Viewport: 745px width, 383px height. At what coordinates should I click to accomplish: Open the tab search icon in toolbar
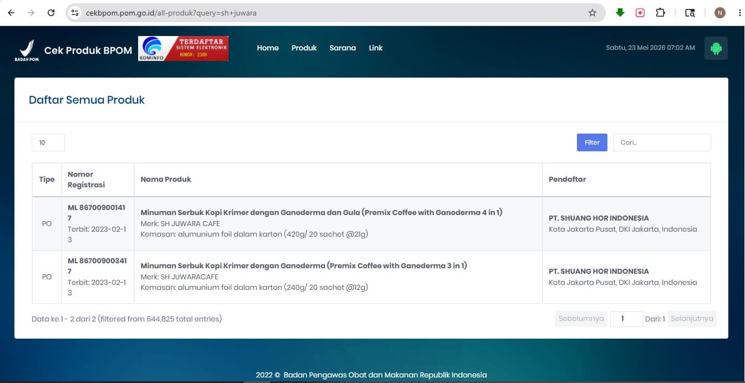[x=690, y=13]
